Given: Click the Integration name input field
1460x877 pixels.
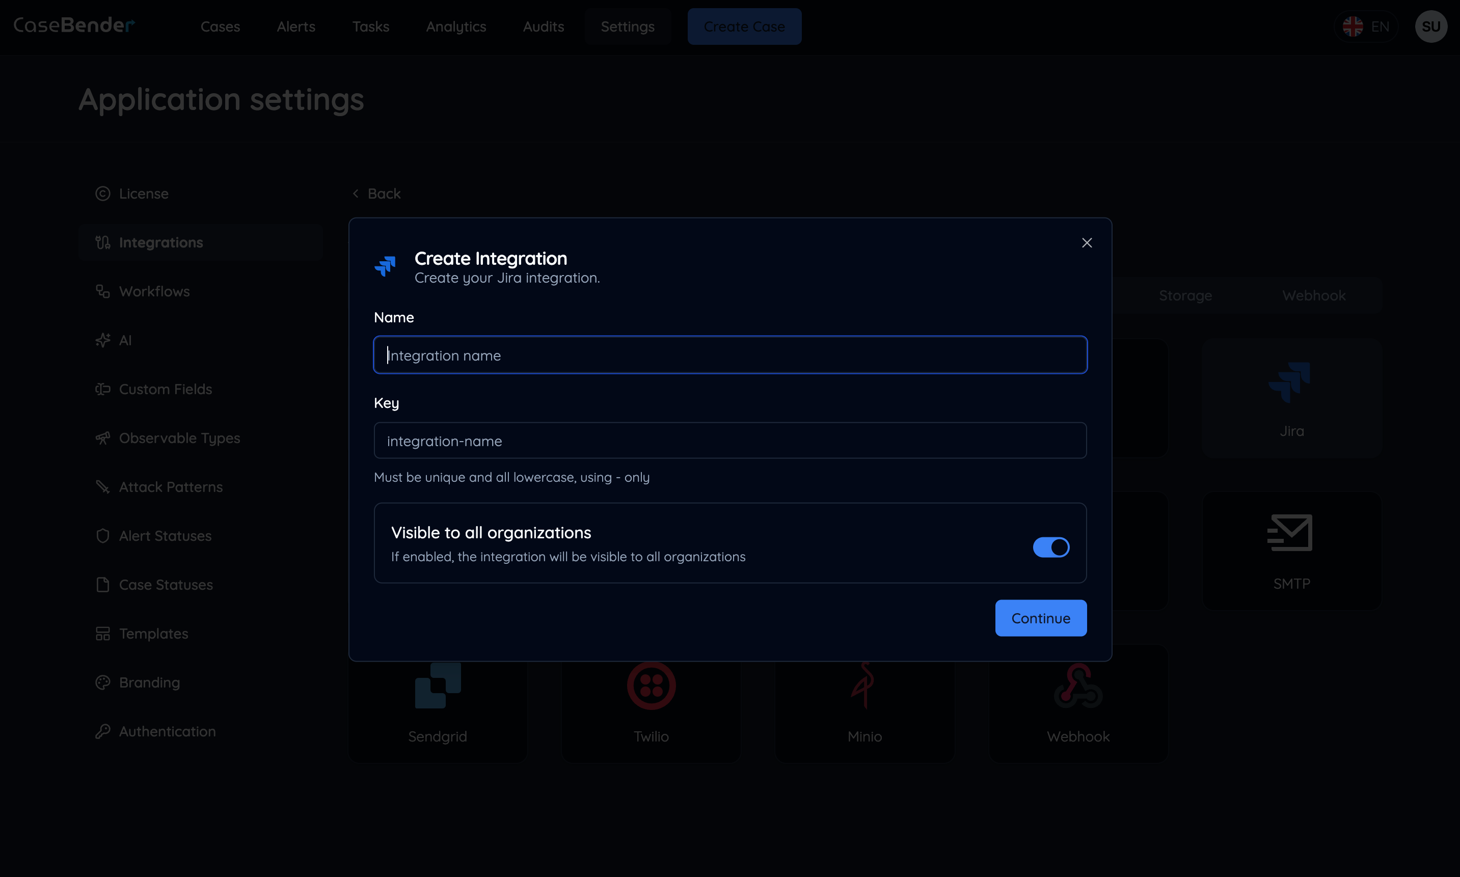Looking at the screenshot, I should (729, 354).
